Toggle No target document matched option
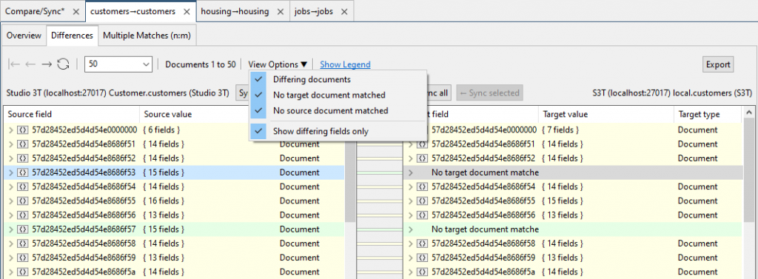The image size is (758, 279). (338, 95)
